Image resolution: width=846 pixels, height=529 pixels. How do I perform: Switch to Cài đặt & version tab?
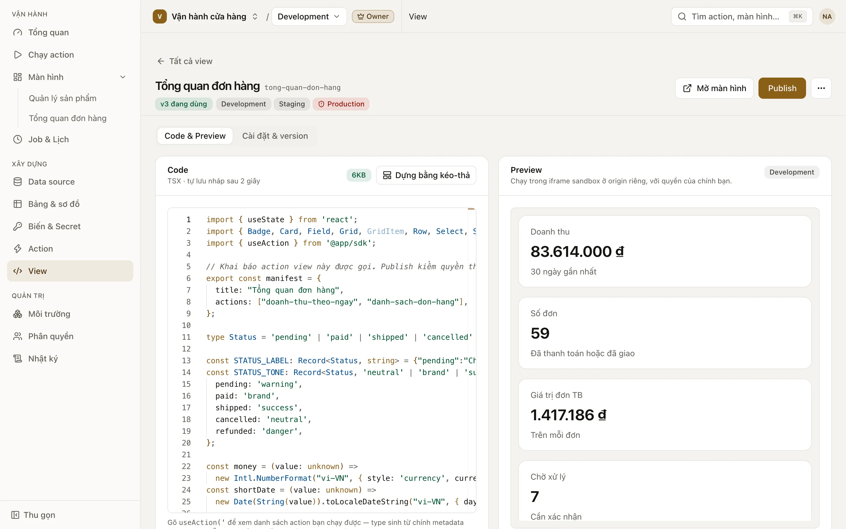pyautogui.click(x=275, y=136)
